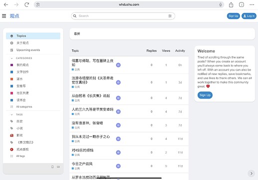Open the topic active 6h ago

coord(92,62)
